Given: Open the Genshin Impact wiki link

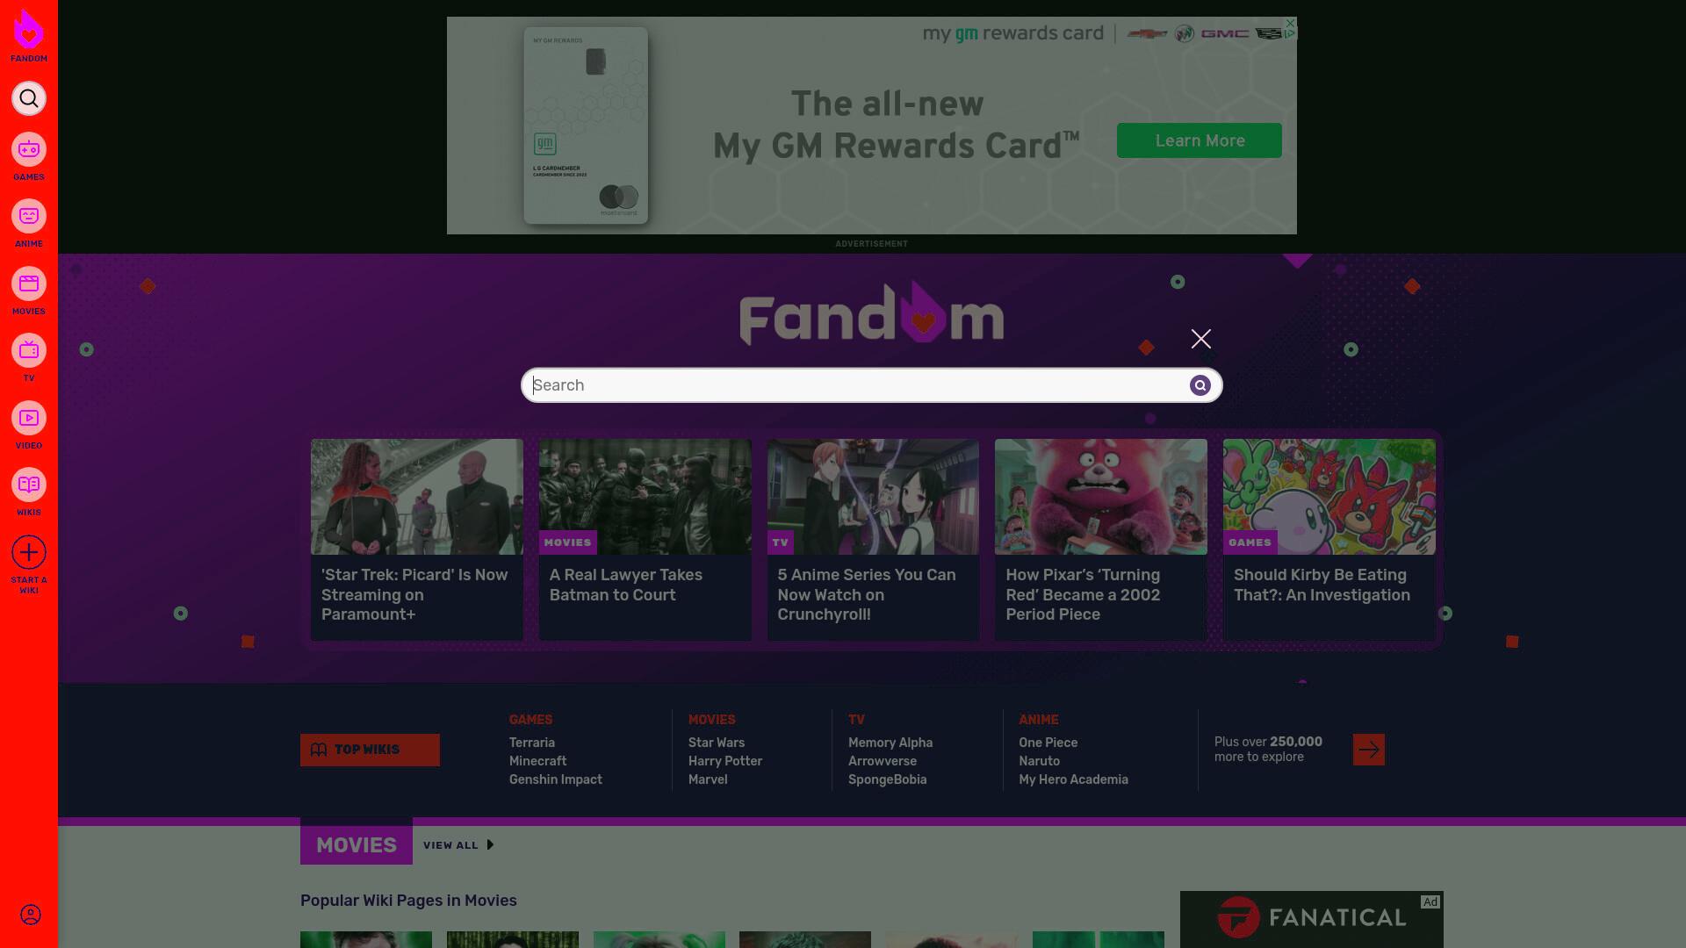Looking at the screenshot, I should pyautogui.click(x=556, y=779).
